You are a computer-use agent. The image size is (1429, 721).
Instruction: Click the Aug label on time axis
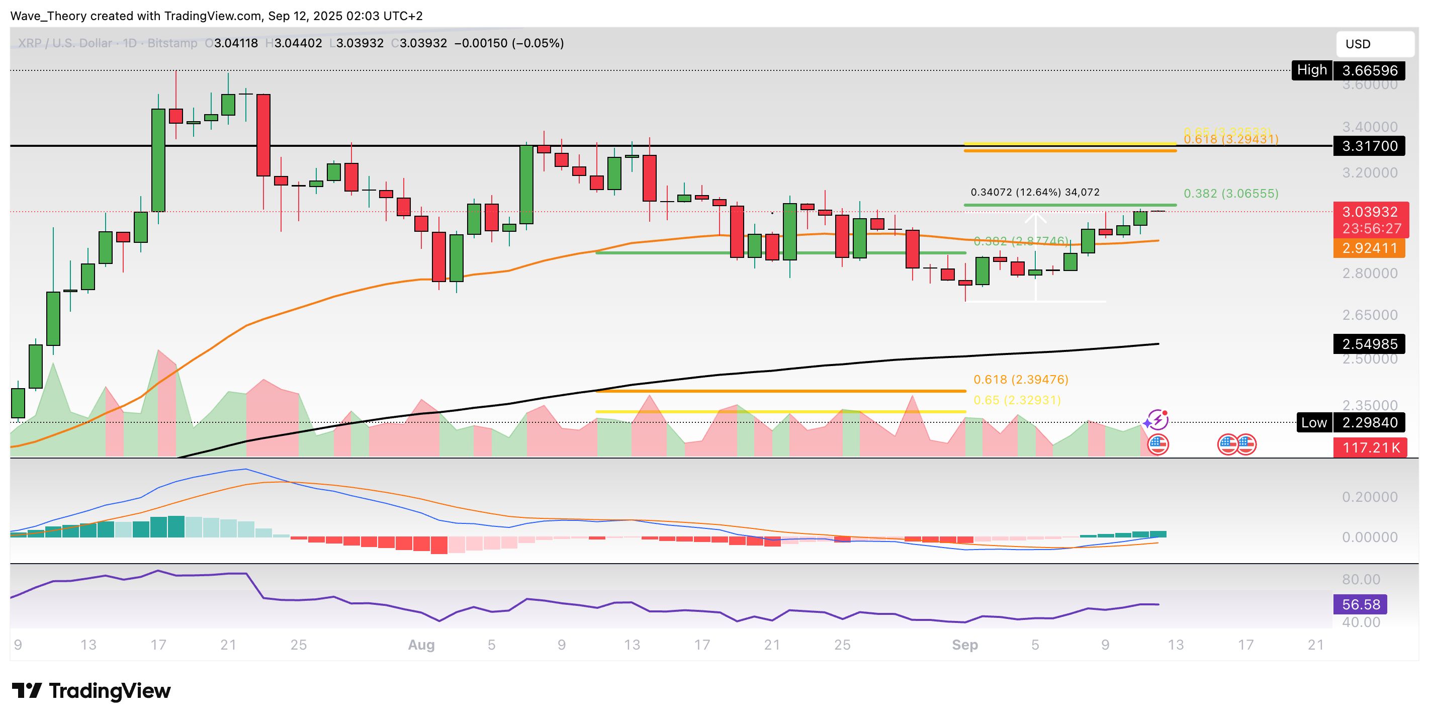point(421,645)
